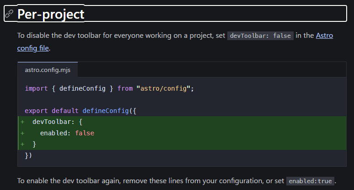Click the red 'false' value in code

click(x=85, y=133)
